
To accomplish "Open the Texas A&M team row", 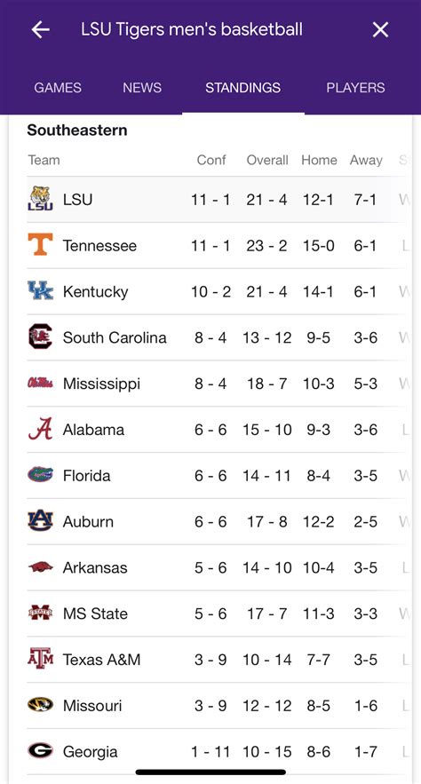I will [x=217, y=660].
